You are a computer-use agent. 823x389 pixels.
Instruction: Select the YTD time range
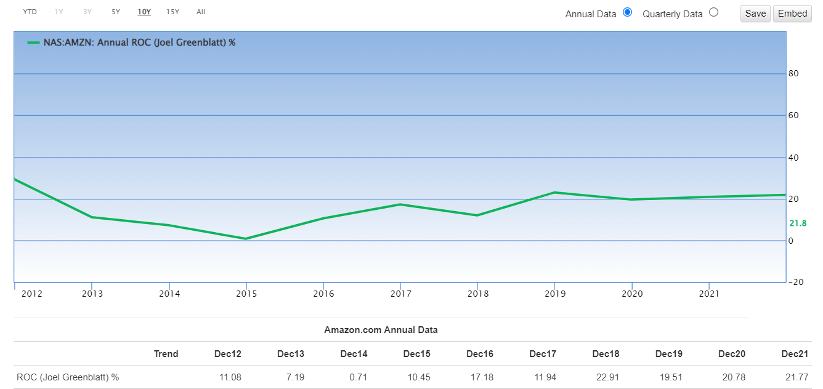click(x=30, y=12)
